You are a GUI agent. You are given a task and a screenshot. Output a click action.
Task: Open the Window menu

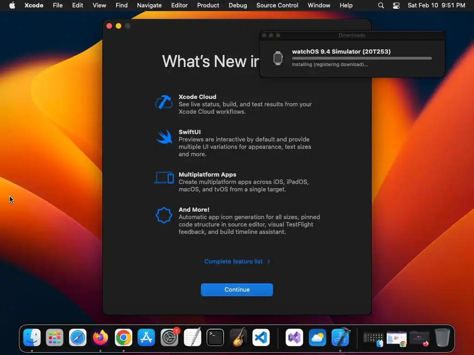tap(319, 6)
